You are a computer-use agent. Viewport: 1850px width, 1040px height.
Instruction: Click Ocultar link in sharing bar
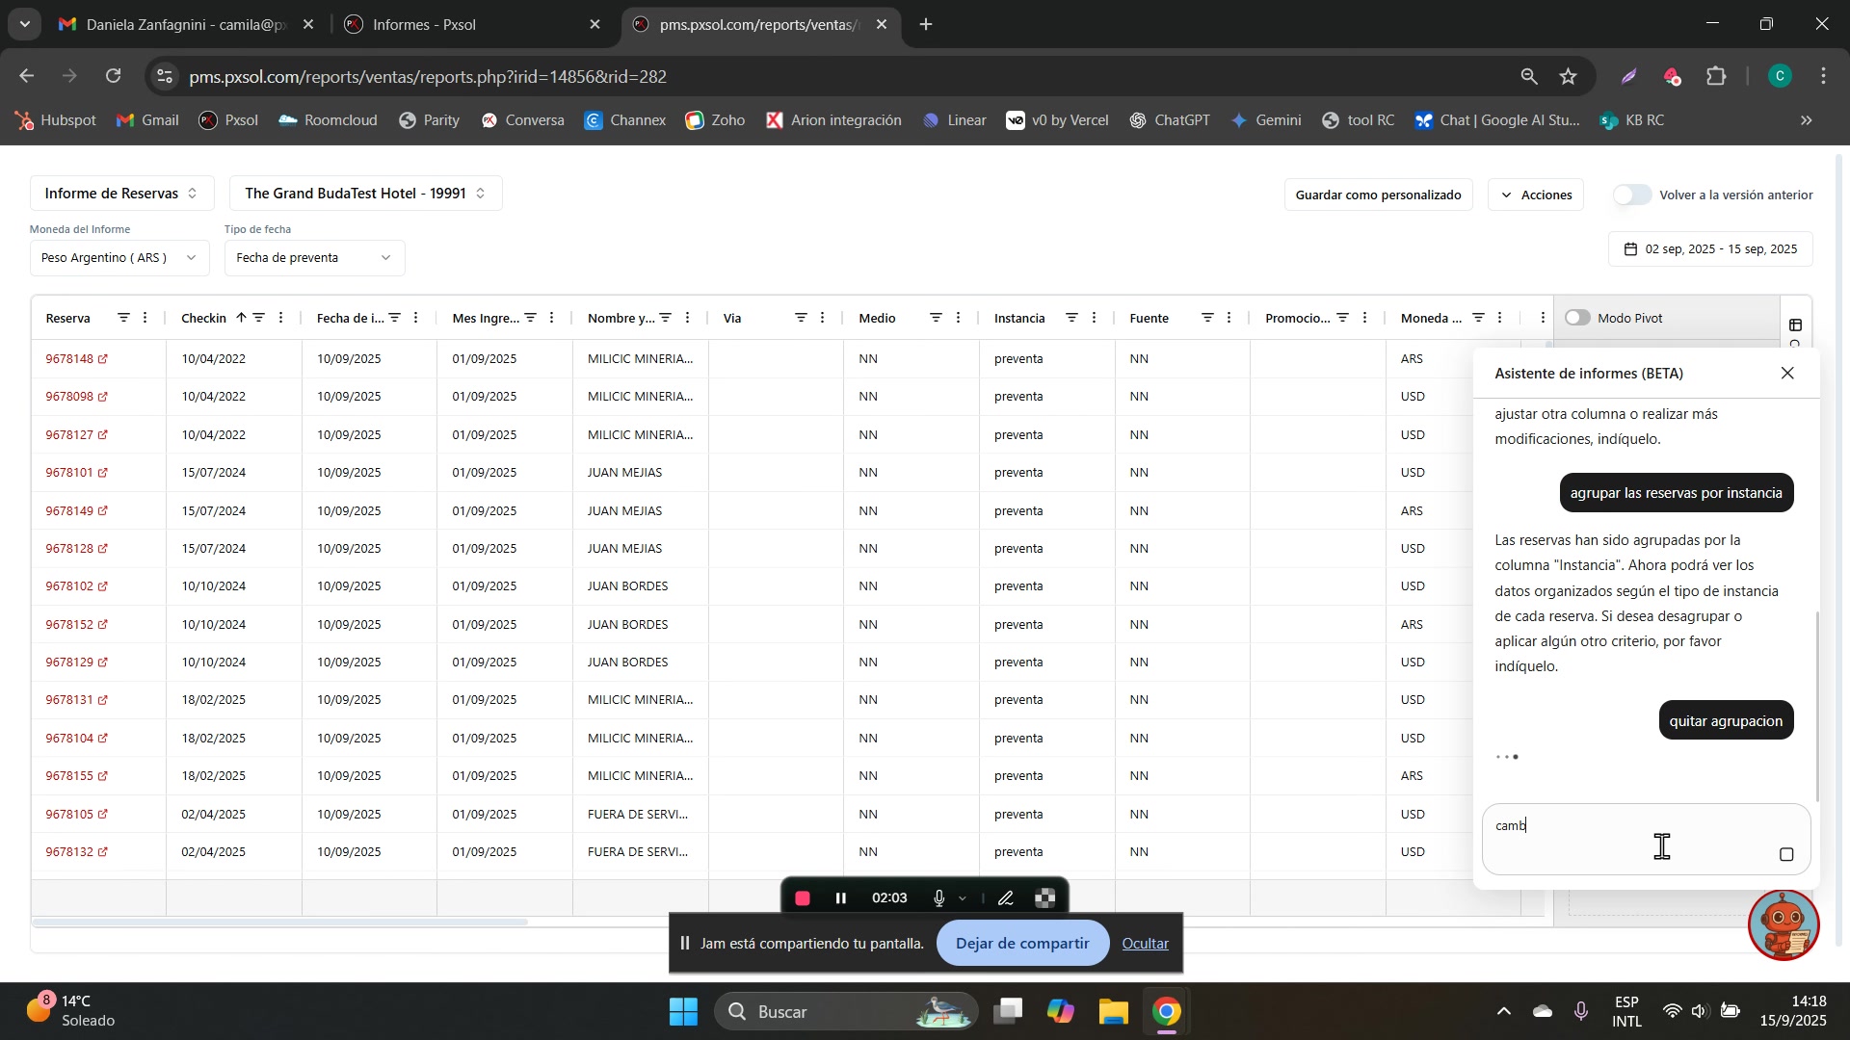[x=1145, y=944]
